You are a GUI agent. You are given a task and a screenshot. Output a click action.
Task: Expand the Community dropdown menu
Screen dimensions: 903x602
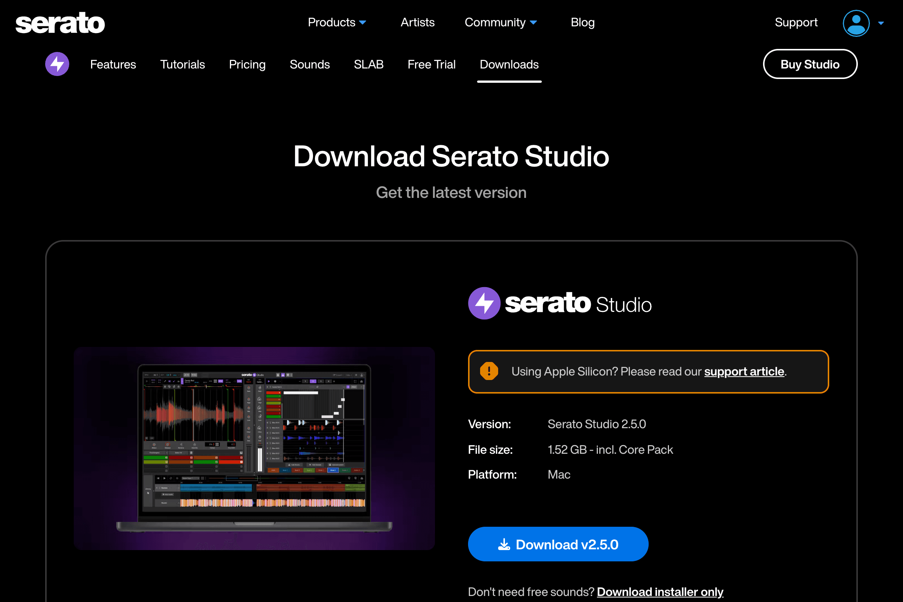[x=501, y=22]
